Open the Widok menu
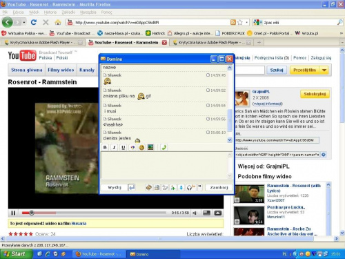 tap(34, 12)
